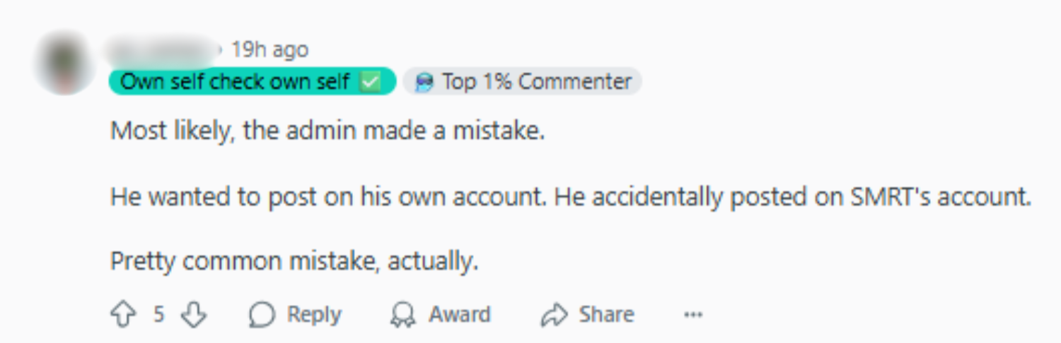This screenshot has height=343, width=1061.
Task: Click the vote count showing 5
Action: point(159,315)
